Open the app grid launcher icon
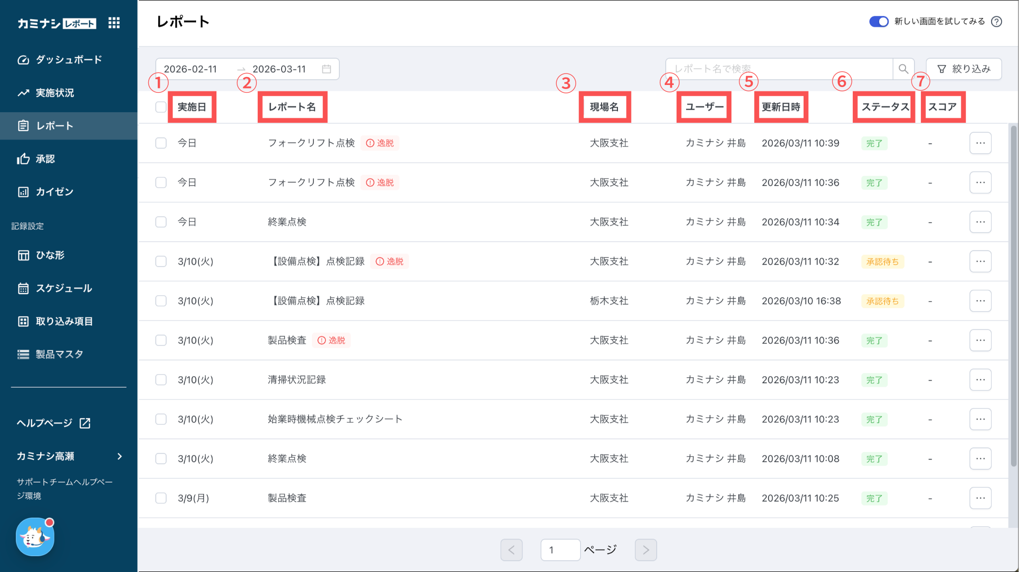This screenshot has height=572, width=1019. tap(114, 23)
